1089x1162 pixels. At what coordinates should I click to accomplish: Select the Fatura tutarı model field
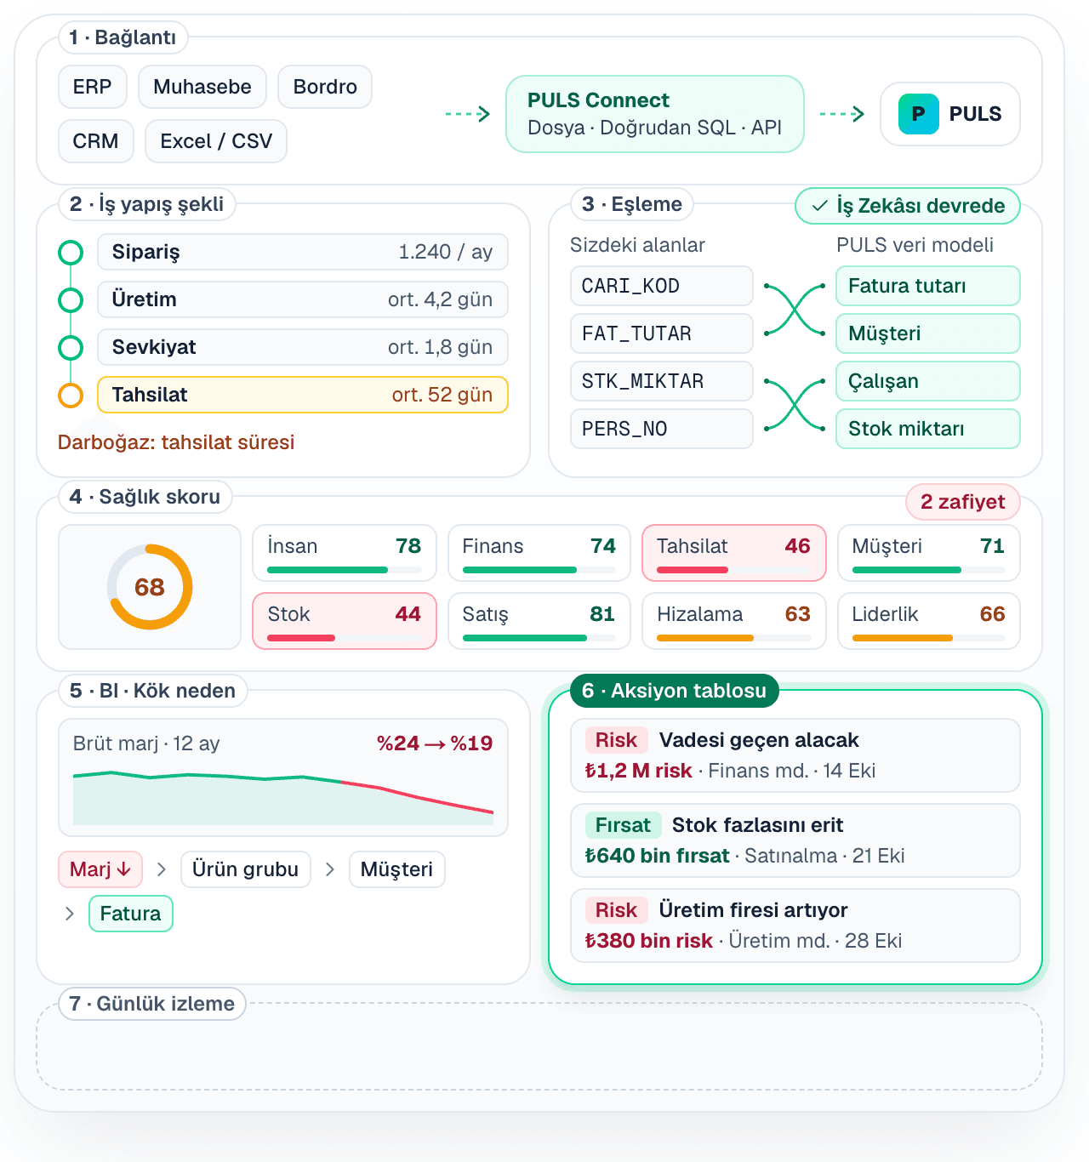tap(928, 286)
